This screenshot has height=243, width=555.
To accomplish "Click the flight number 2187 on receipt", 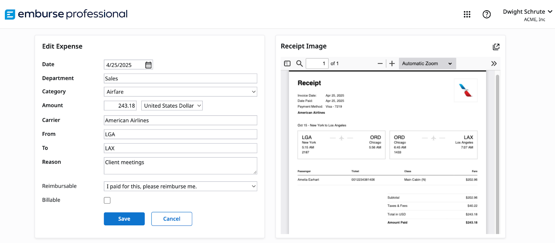I will point(305,152).
